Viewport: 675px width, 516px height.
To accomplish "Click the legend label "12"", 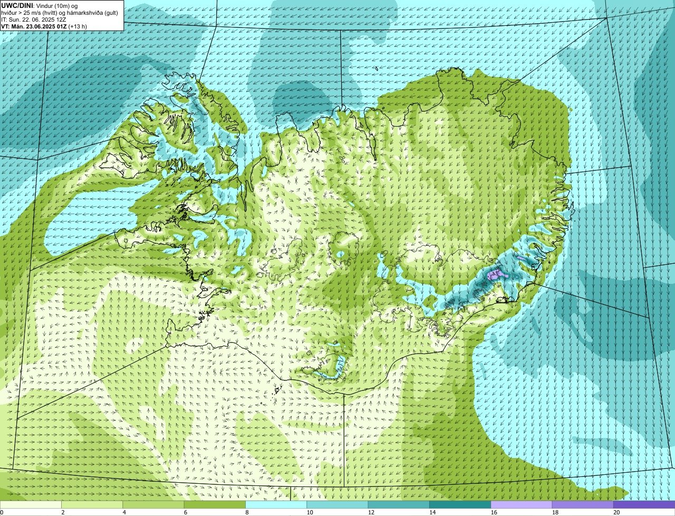I will [371, 512].
